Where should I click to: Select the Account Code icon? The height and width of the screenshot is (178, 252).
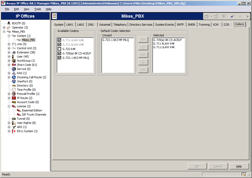14,102
